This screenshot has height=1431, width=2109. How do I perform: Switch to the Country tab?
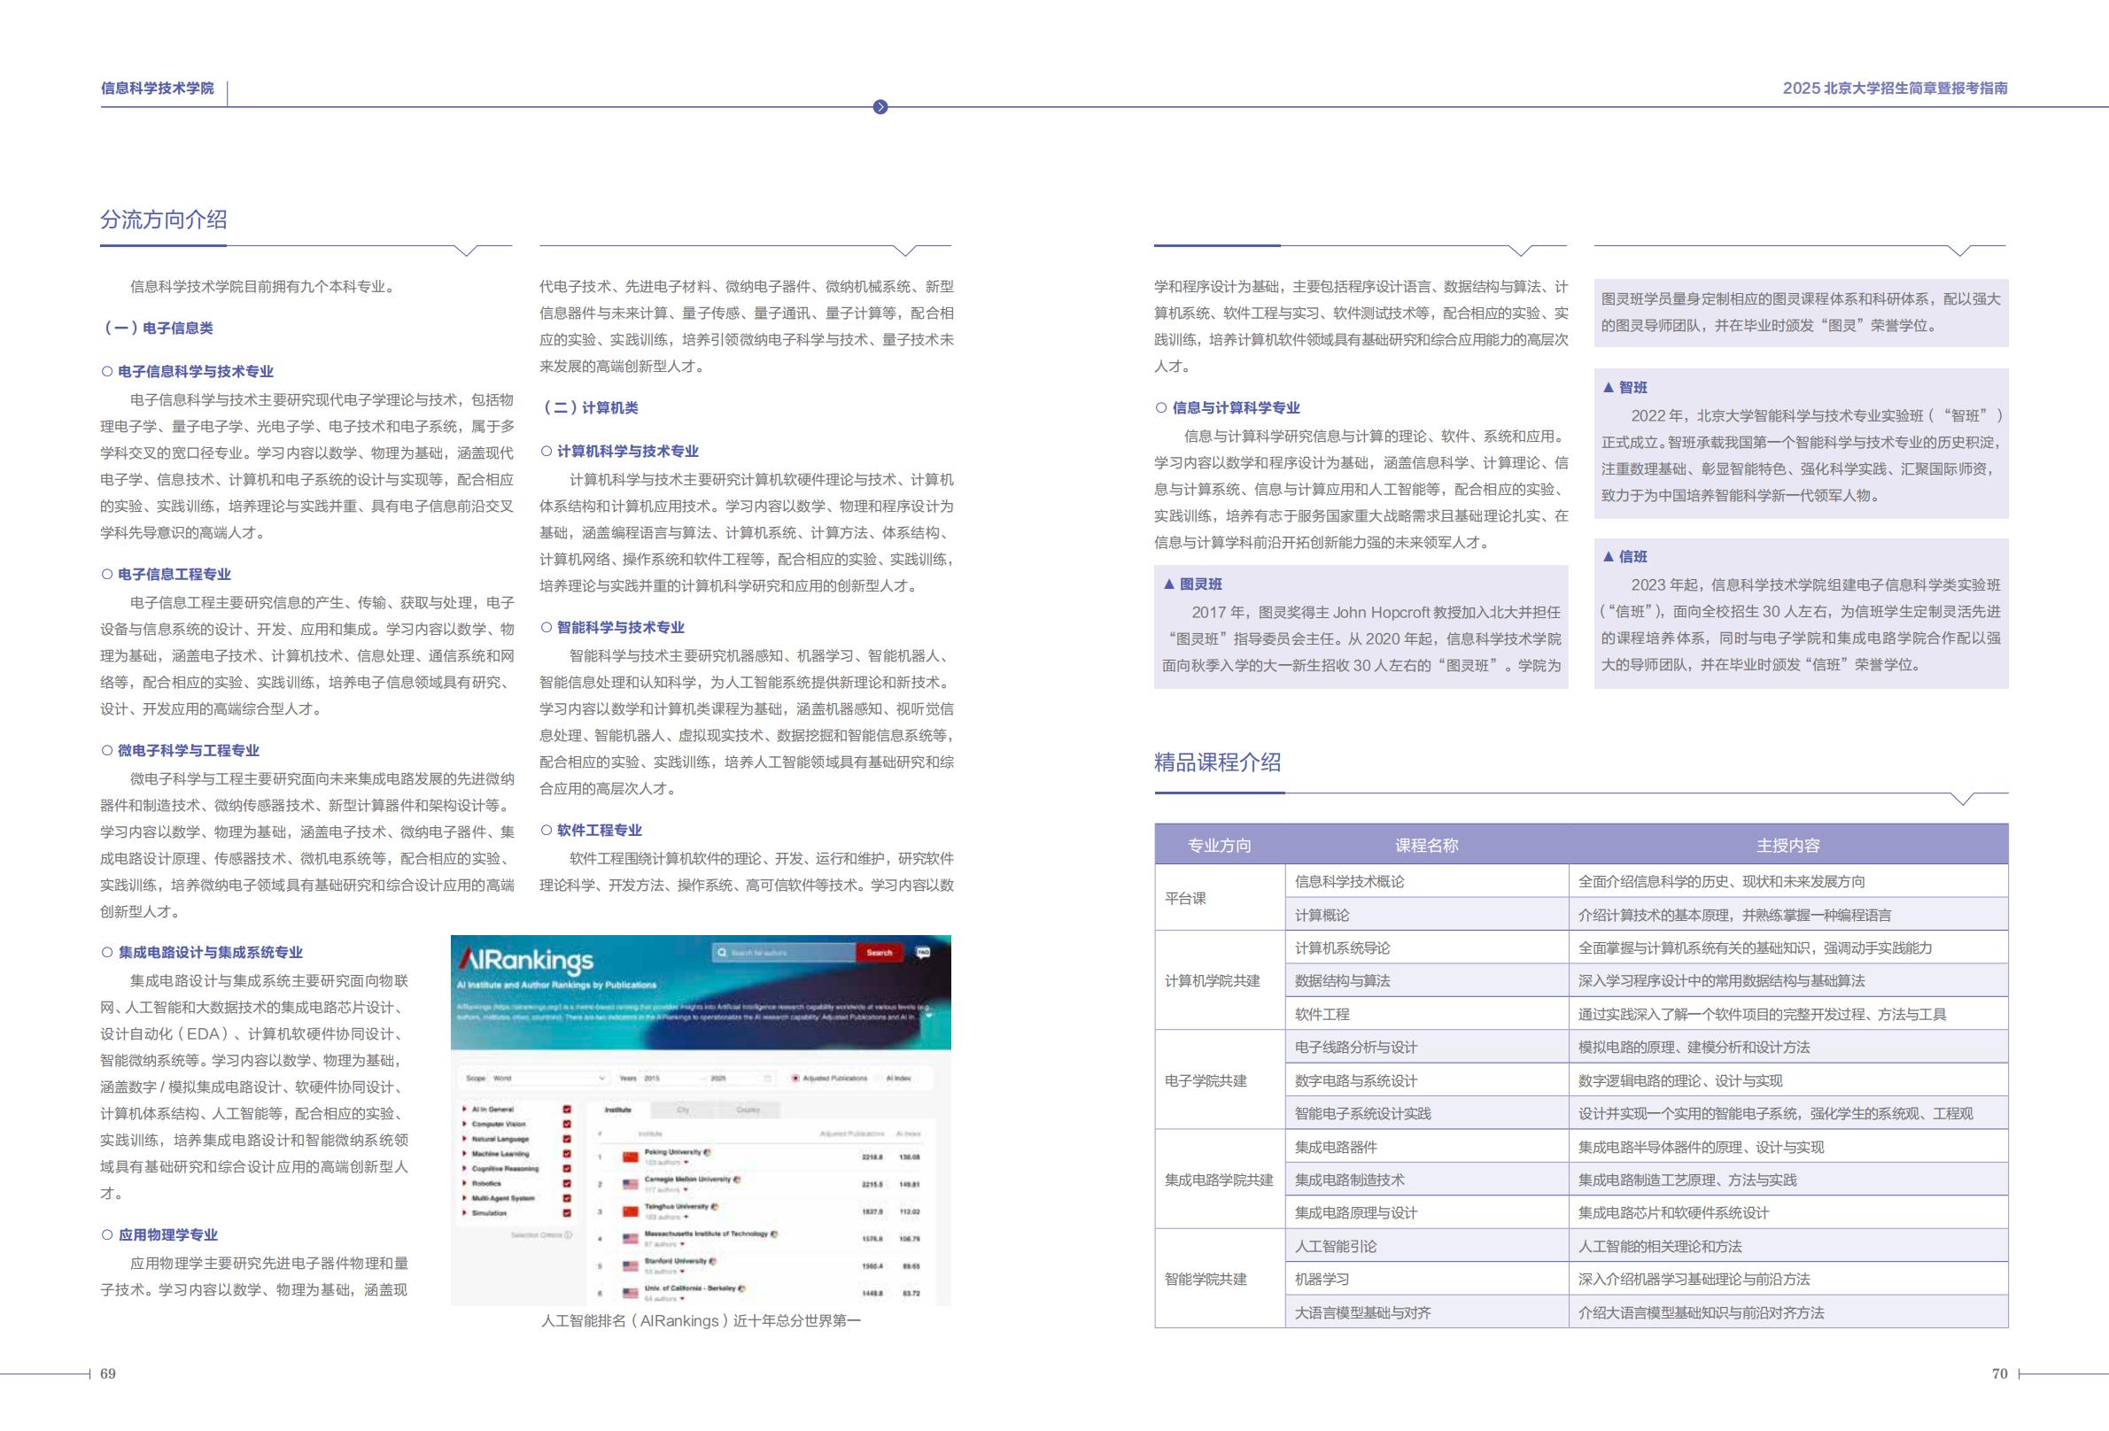[x=748, y=1110]
